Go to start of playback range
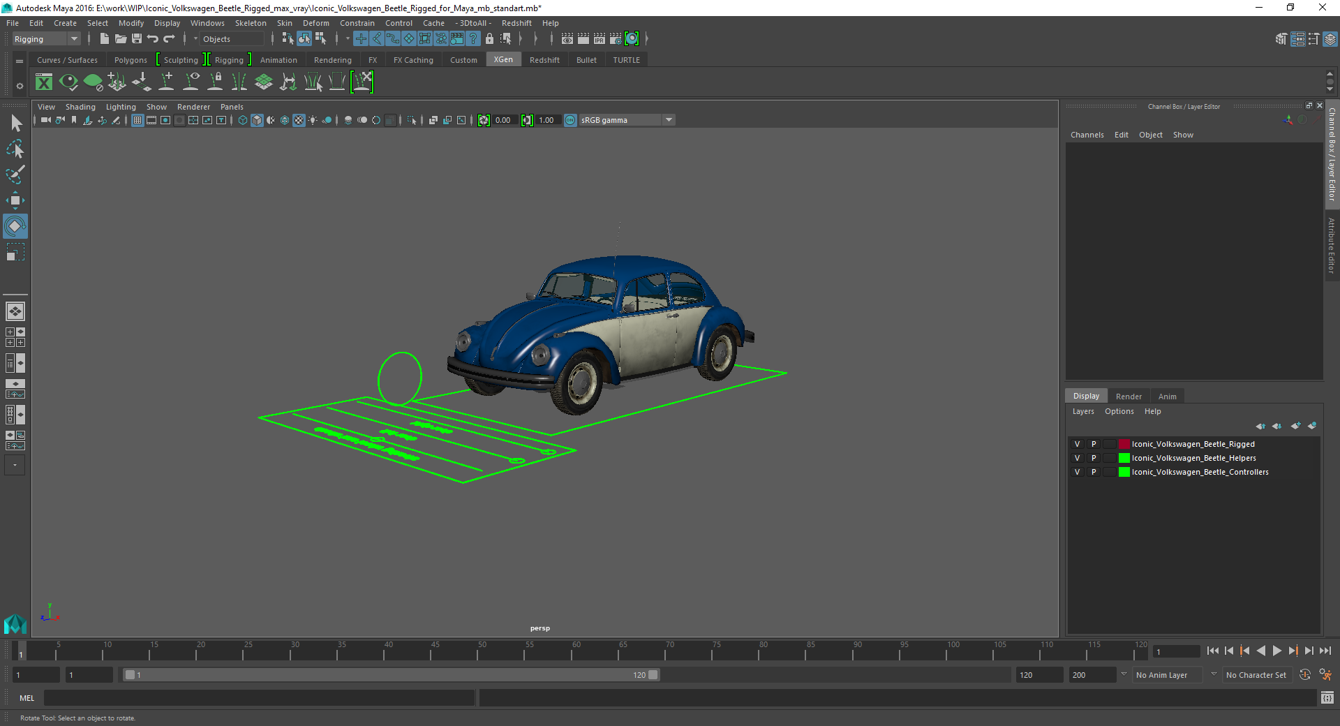 (x=1212, y=651)
